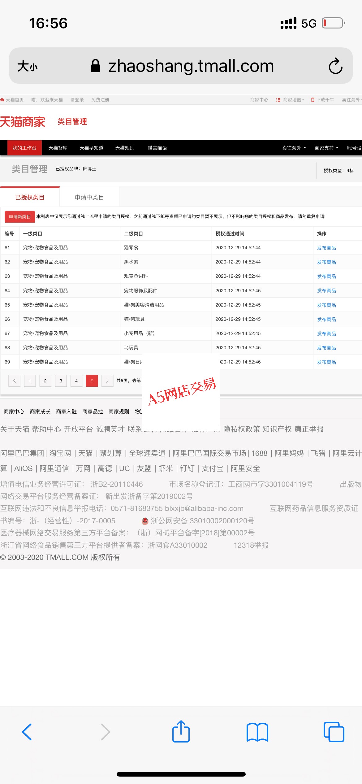
Task: Open 天猫智库 menu item
Action: (x=58, y=148)
